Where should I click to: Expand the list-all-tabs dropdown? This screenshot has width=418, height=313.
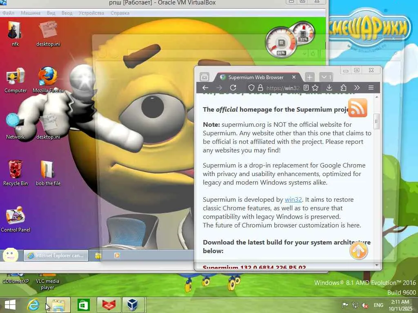point(326,77)
